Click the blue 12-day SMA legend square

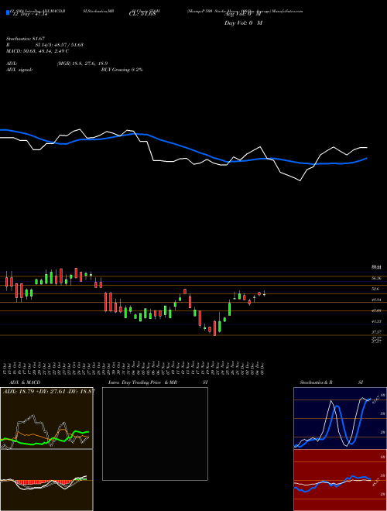click(x=8, y=13)
